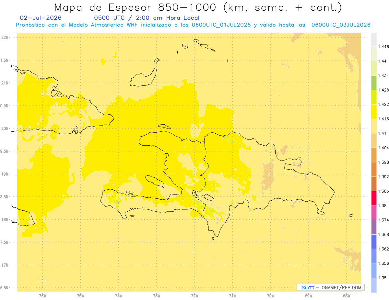This screenshot has height=300, width=389.
Task: Click the '18N' latitude label
Action: (5, 219)
